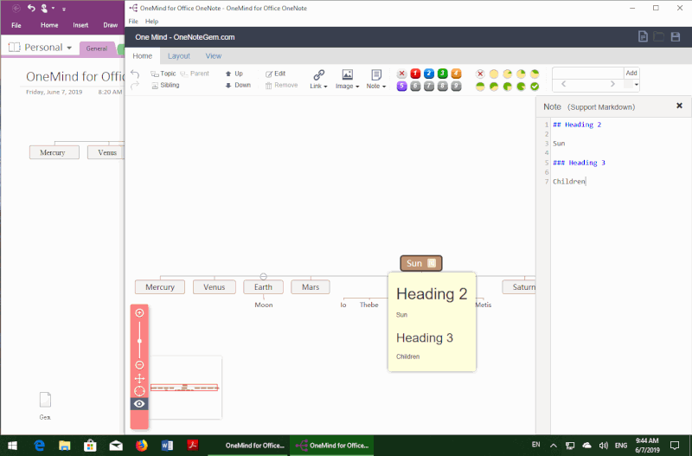Move the selected node Down

[238, 85]
